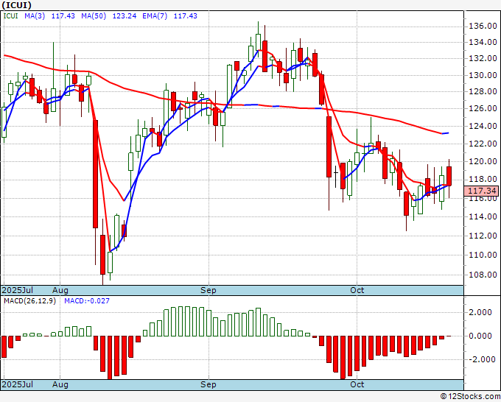Click Oct on price chart time axis

(x=357, y=290)
